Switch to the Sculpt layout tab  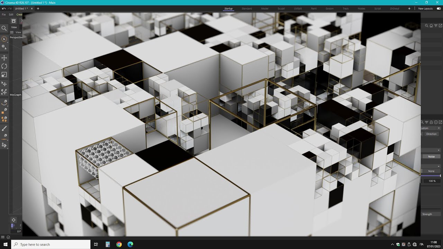[281, 9]
